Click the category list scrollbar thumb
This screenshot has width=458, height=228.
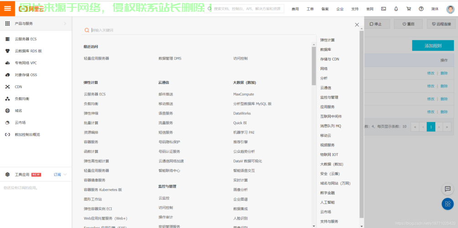[x=362, y=124]
